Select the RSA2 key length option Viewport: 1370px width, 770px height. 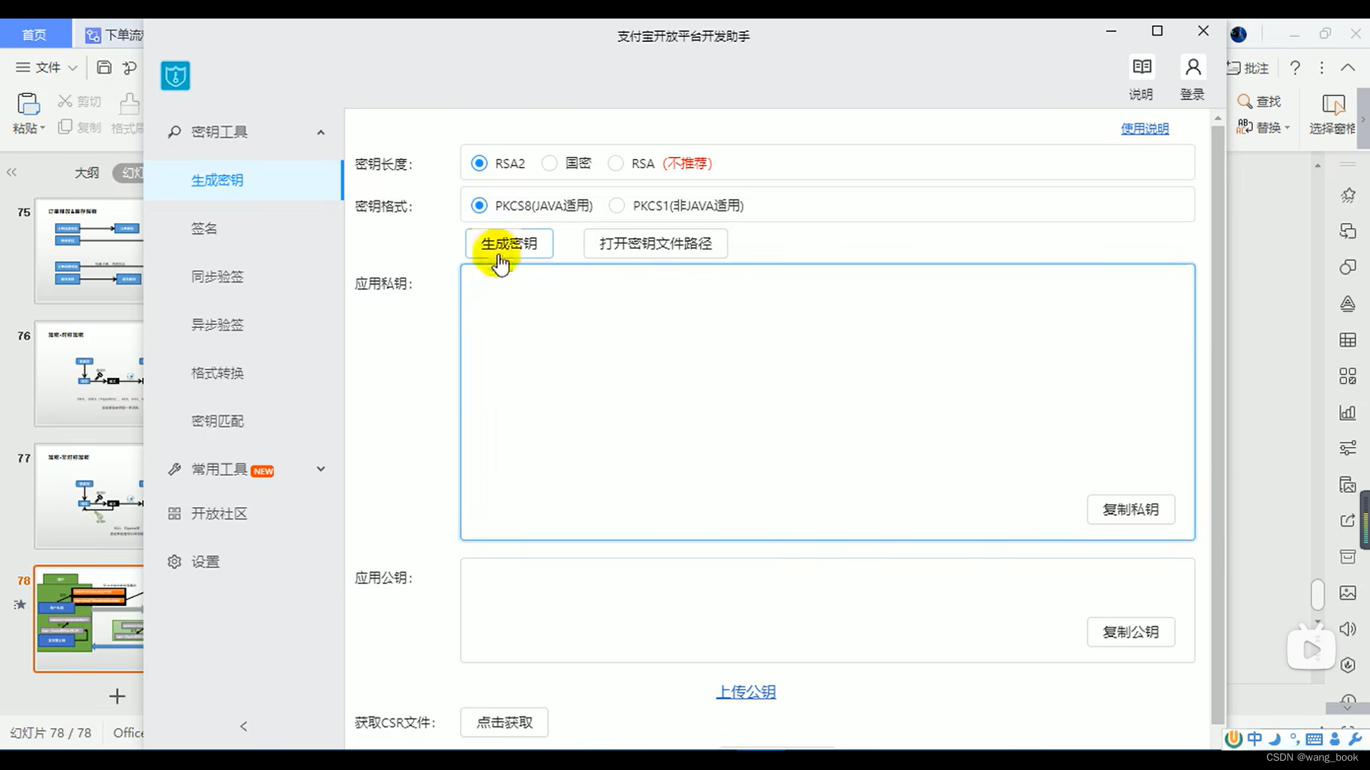pos(479,163)
